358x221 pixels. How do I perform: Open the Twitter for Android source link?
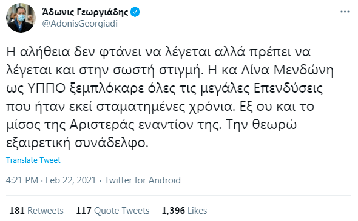(143, 180)
